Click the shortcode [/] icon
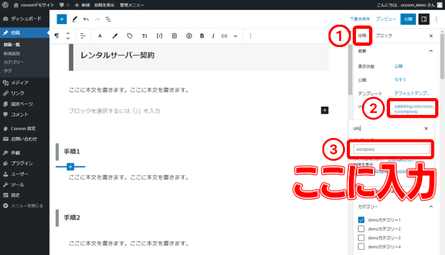 [x=160, y=36]
